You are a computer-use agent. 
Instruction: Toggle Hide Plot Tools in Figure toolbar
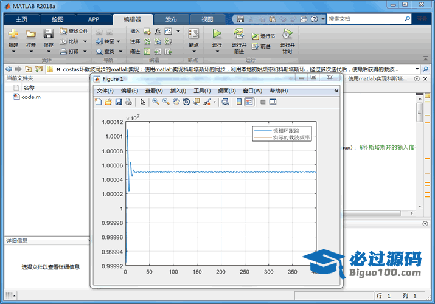263,102
